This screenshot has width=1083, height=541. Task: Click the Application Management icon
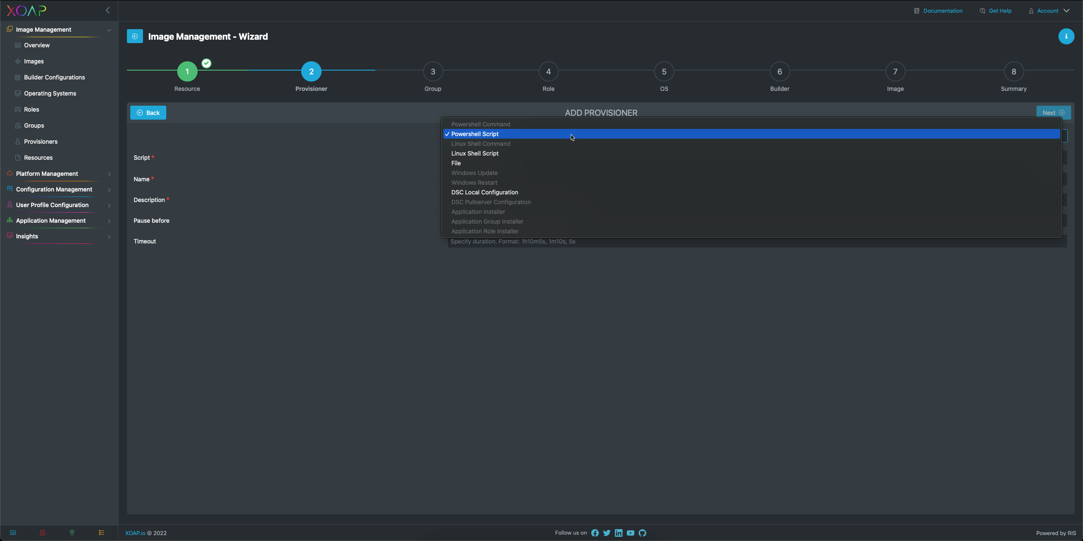(10, 220)
